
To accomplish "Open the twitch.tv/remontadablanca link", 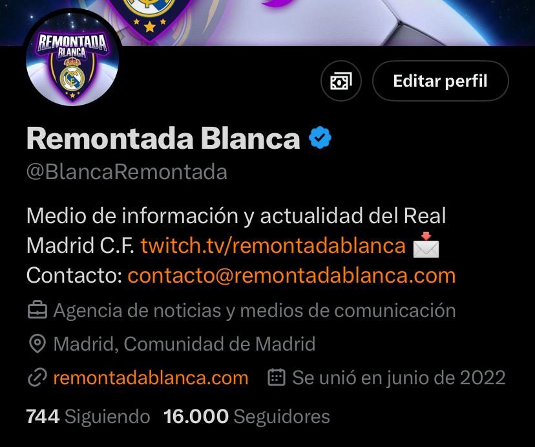I will point(273,245).
